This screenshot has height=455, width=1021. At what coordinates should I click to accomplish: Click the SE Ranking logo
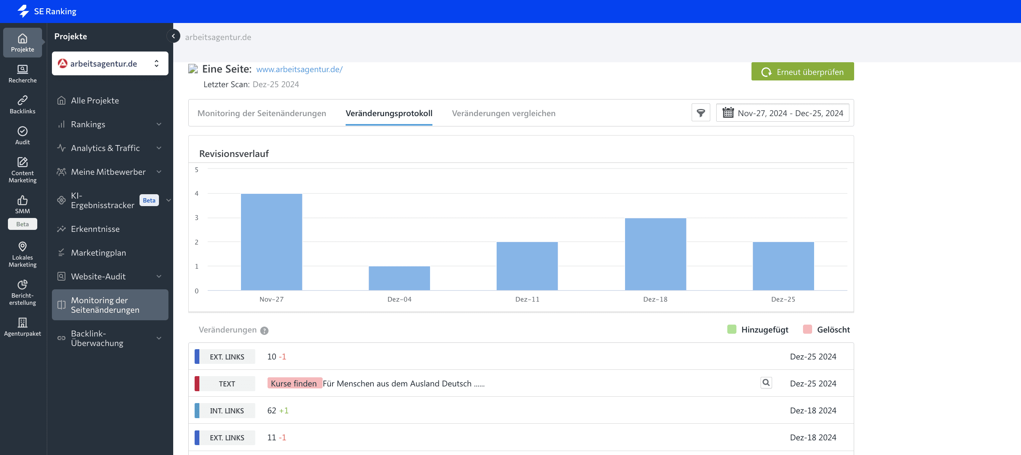(x=47, y=11)
